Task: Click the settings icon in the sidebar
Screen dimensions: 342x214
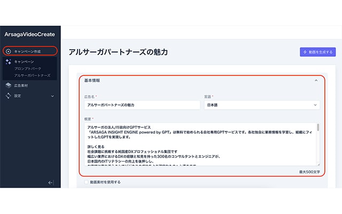Action: pyautogui.click(x=9, y=96)
